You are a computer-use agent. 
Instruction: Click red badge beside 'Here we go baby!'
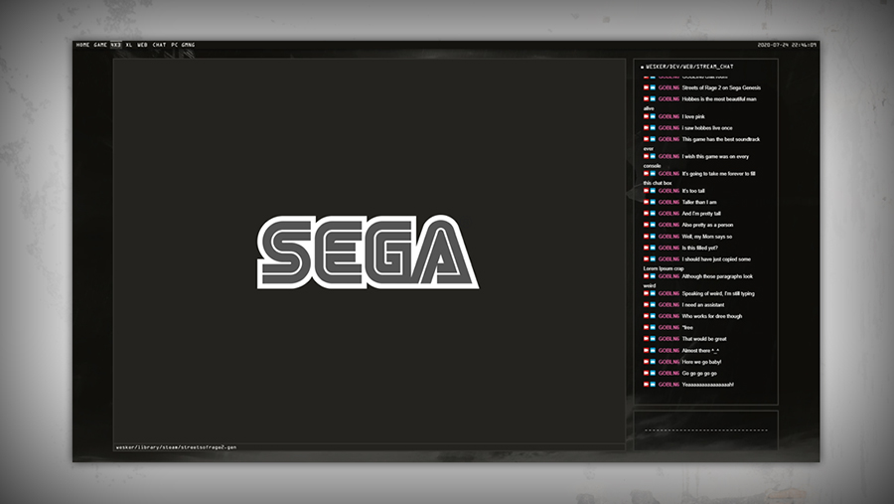(646, 362)
